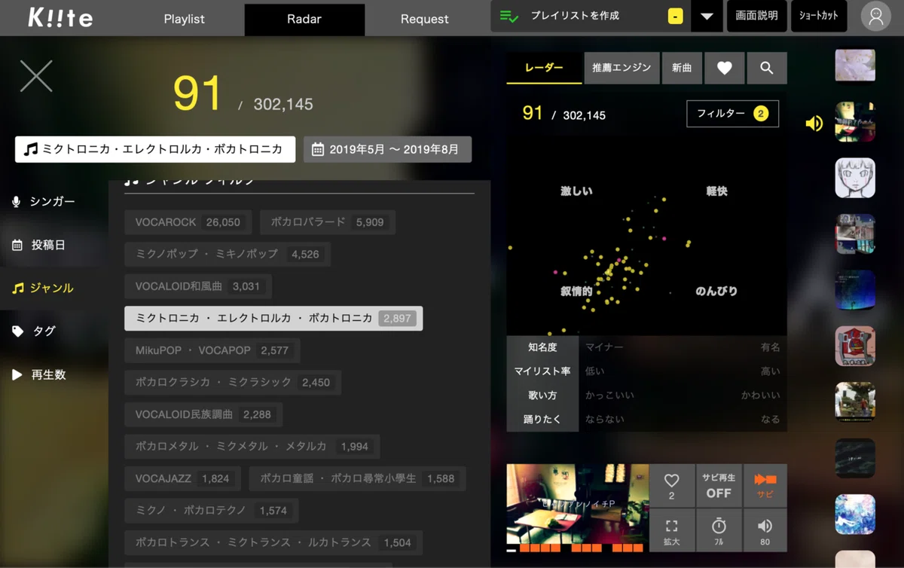Click the プレイリストを作成 button

[x=575, y=16]
